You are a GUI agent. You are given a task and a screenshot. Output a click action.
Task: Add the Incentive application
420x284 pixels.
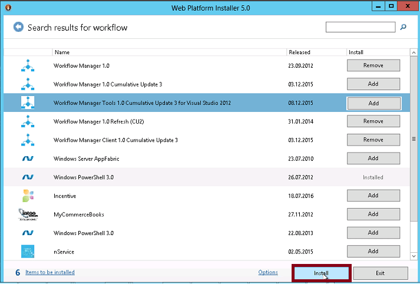pyautogui.click(x=373, y=196)
